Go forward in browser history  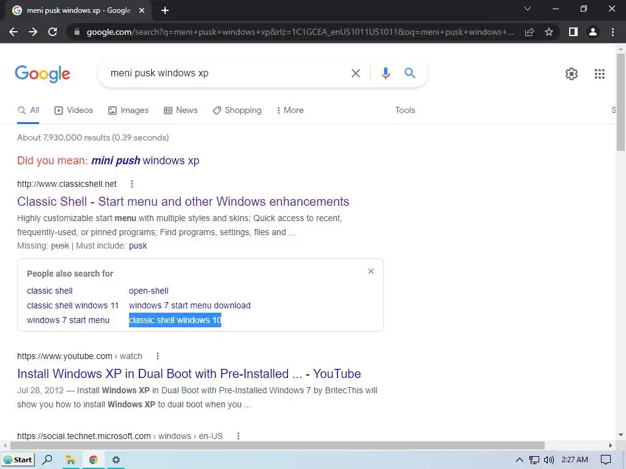click(x=33, y=32)
